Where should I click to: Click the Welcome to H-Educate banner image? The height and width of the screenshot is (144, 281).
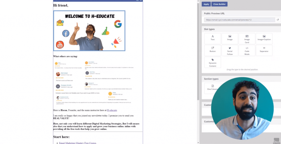(x=89, y=31)
